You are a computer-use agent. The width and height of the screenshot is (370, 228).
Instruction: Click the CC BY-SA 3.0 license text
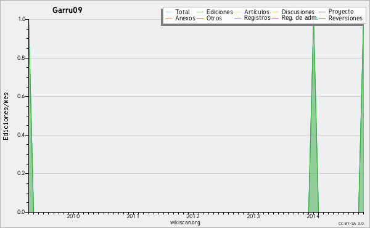click(x=351, y=223)
